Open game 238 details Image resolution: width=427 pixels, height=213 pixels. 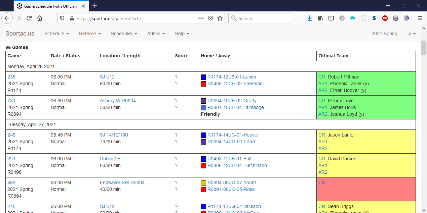coord(11,77)
